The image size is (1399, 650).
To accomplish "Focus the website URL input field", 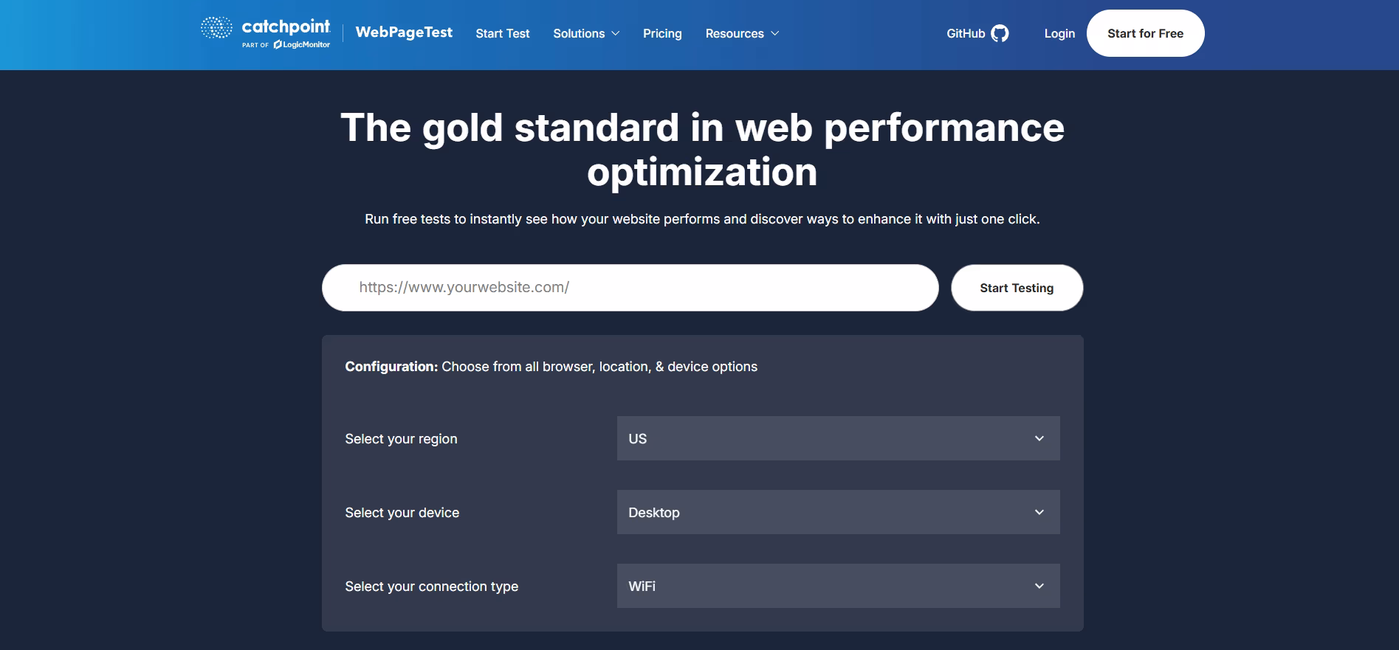I will [x=630, y=288].
